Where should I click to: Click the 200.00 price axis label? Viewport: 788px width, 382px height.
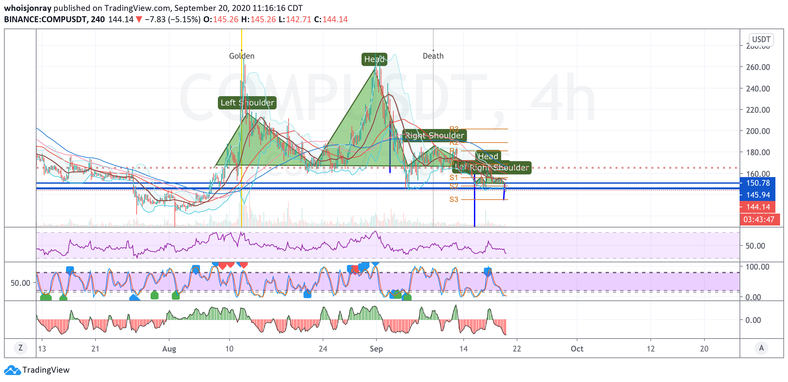tap(758, 131)
